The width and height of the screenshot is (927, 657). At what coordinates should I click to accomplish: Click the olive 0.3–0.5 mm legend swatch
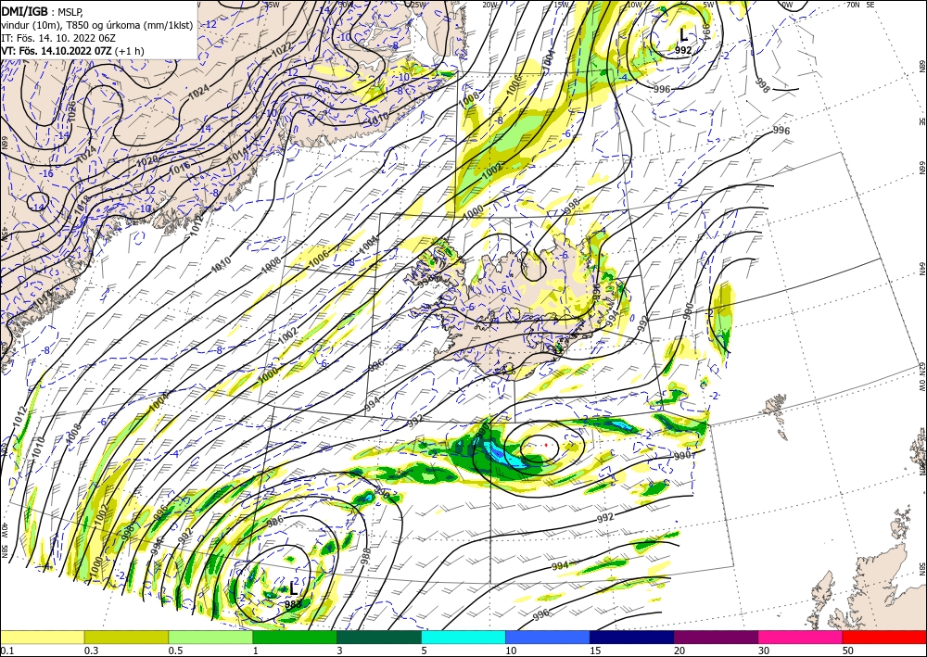pyautogui.click(x=126, y=637)
